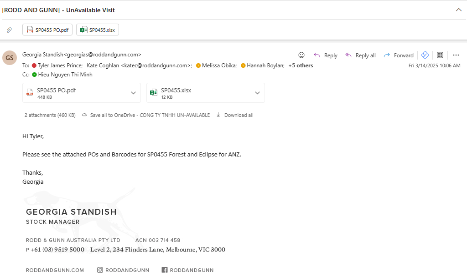Open SP0455 PO.pdf attachment card
The width and height of the screenshot is (467, 277).
(x=82, y=93)
